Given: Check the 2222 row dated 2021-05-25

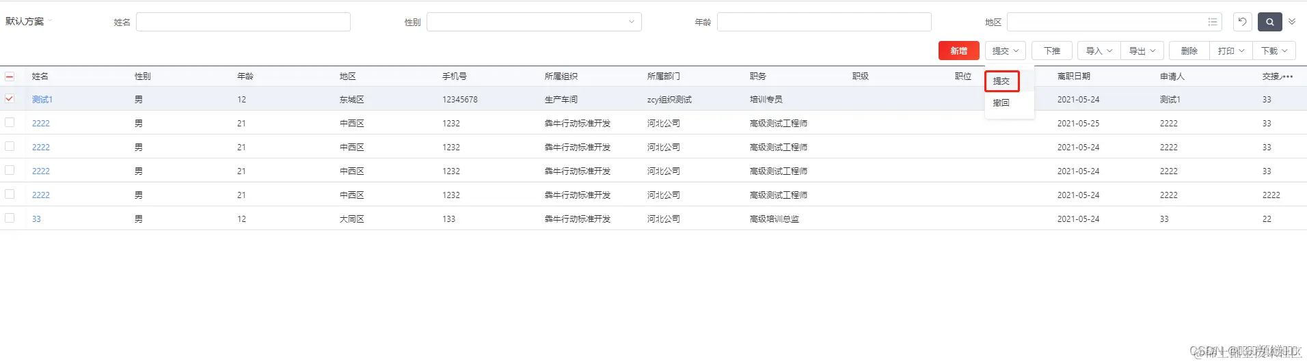Looking at the screenshot, I should (x=10, y=122).
